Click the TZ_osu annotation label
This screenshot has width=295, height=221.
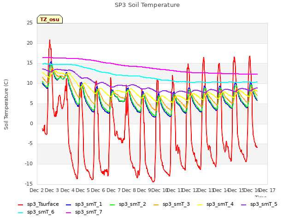(x=50, y=19)
